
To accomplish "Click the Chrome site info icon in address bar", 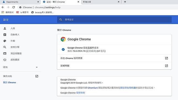I will pos(20,7).
